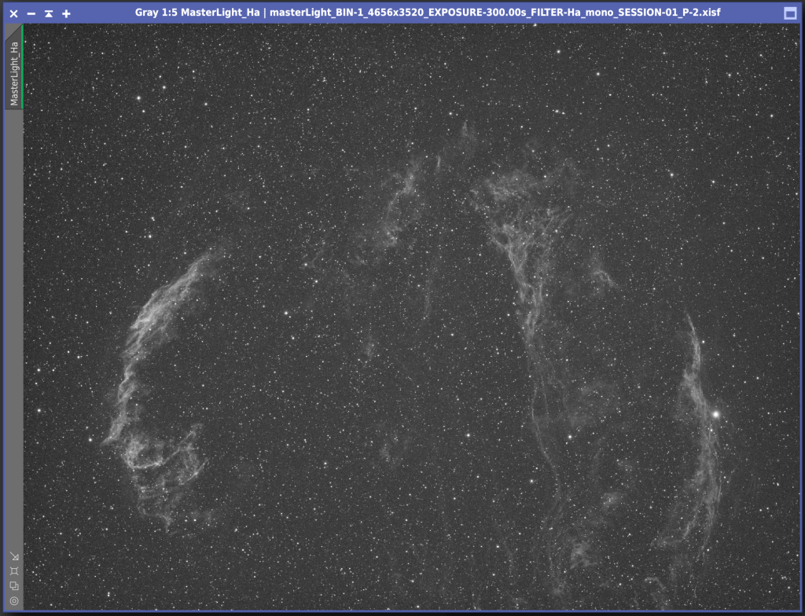Shade the image window with the up-arrow icon
Image resolution: width=805 pixels, height=616 pixels.
49,13
